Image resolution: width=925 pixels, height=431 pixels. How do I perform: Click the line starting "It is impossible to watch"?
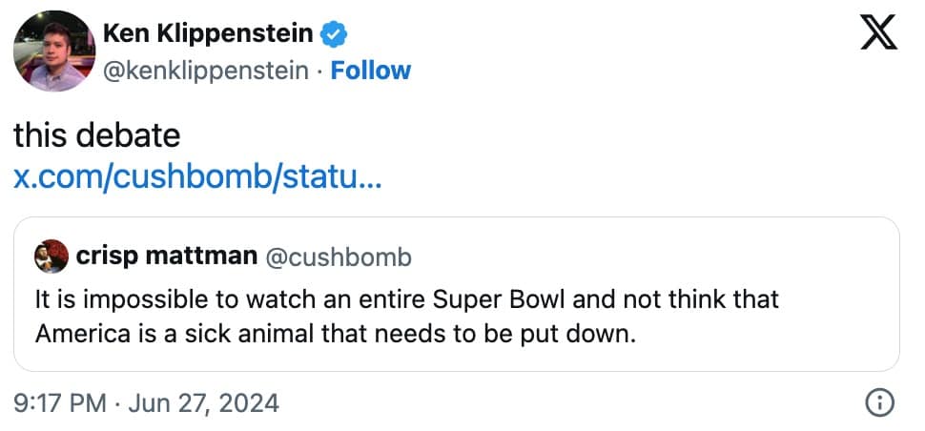tap(406, 299)
